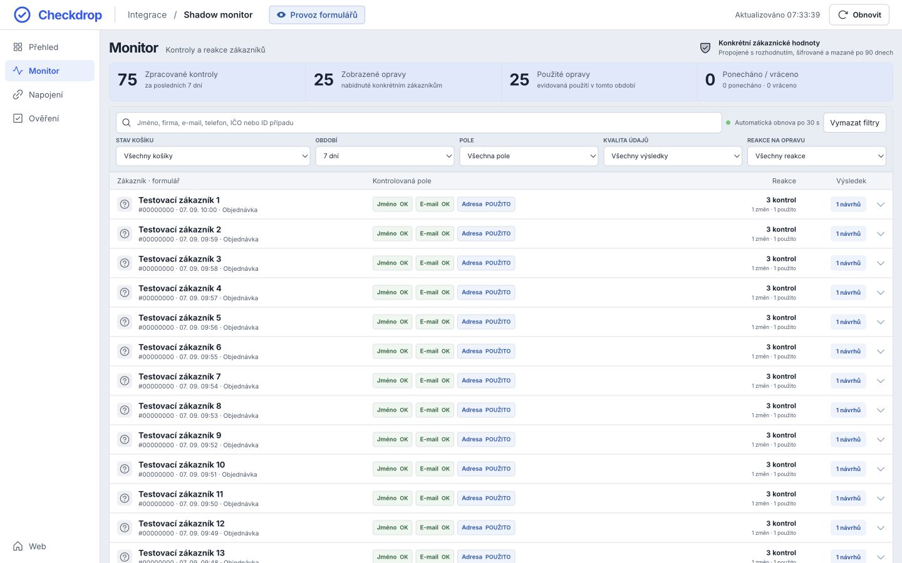Click the magnifier icon in search field
Image resolution: width=902 pixels, height=563 pixels.
[x=127, y=123]
